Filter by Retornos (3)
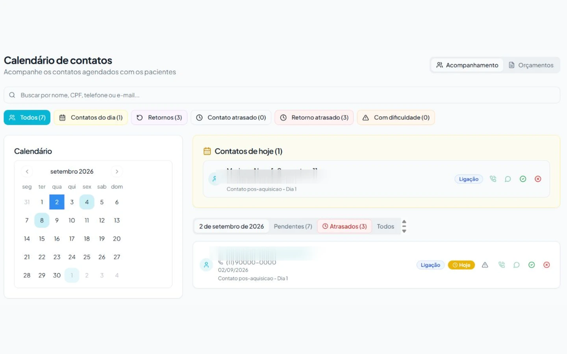The image size is (567, 354). (x=159, y=118)
